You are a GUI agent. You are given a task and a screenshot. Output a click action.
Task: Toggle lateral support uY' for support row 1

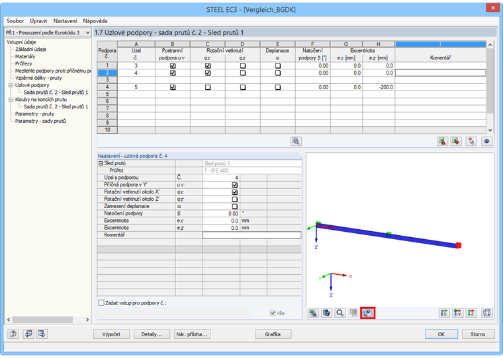tap(173, 65)
